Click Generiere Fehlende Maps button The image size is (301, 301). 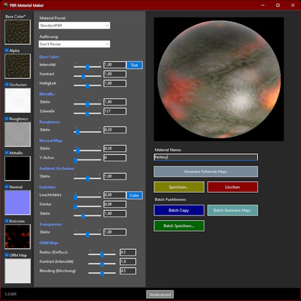(x=206, y=172)
